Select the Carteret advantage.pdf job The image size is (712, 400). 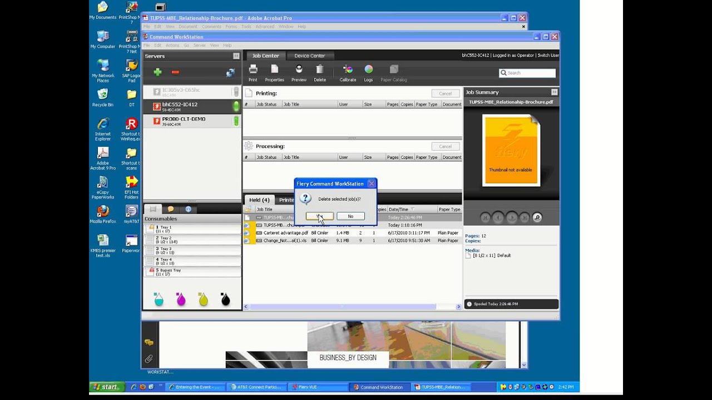pyautogui.click(x=353, y=233)
